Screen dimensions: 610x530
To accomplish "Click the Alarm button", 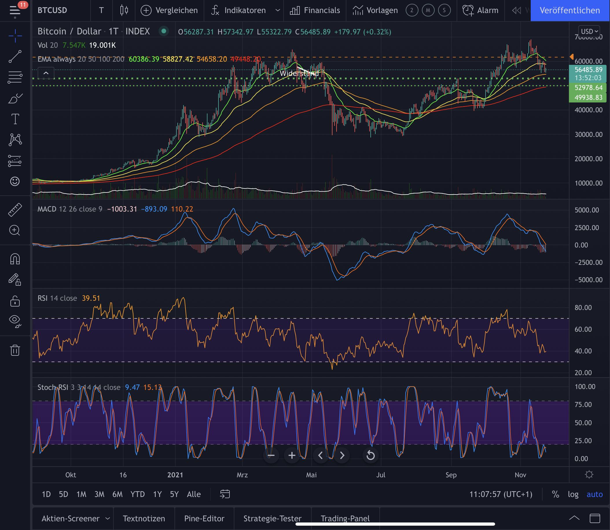I will tap(480, 11).
